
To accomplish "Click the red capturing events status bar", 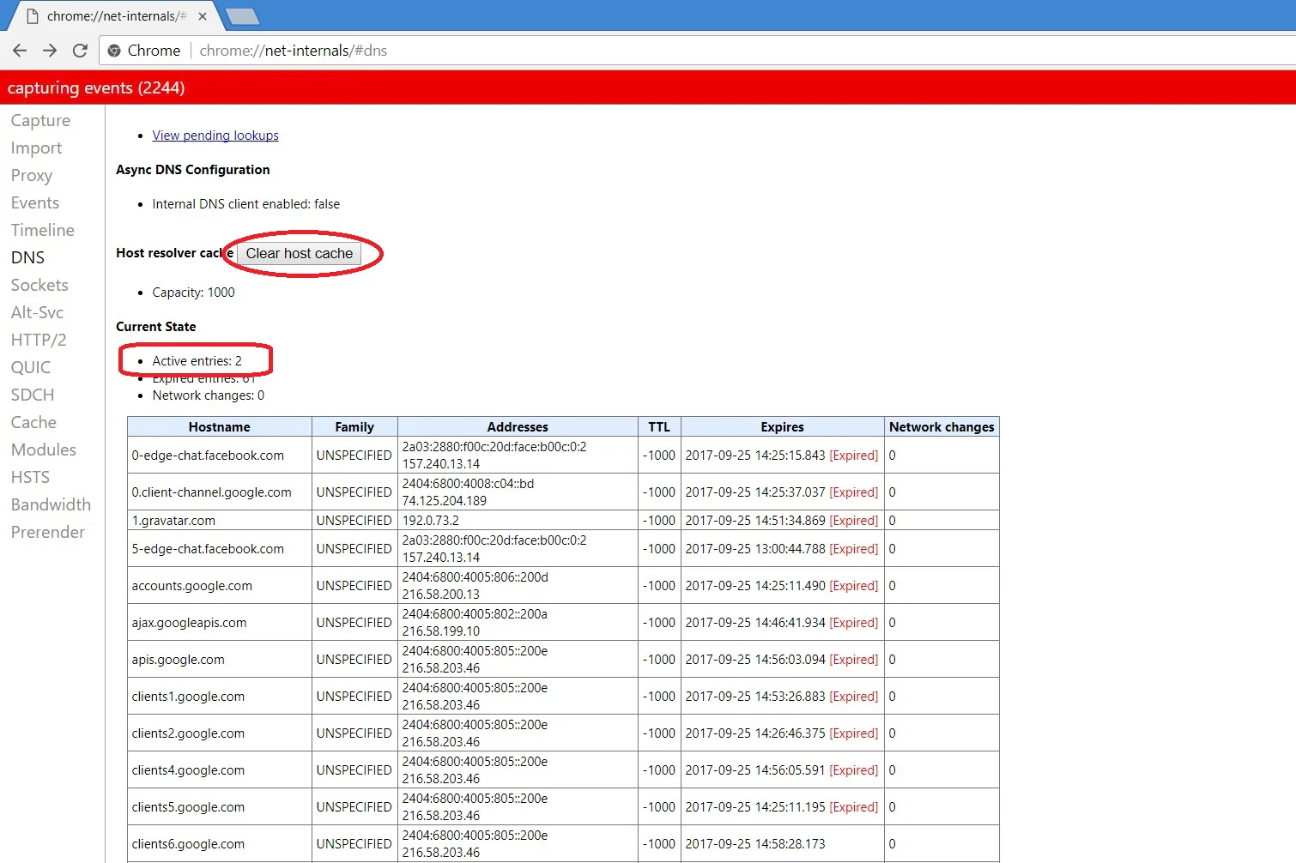I will 648,88.
